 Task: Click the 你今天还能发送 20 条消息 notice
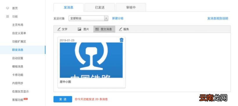[x=91, y=99]
